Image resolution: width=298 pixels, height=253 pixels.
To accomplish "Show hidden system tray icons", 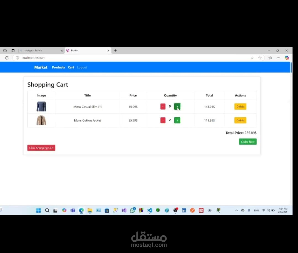I will point(236,210).
